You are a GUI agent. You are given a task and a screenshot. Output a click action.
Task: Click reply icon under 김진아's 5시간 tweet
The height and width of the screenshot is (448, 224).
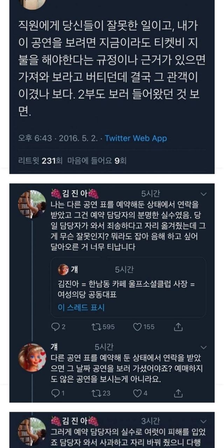coord(55,327)
